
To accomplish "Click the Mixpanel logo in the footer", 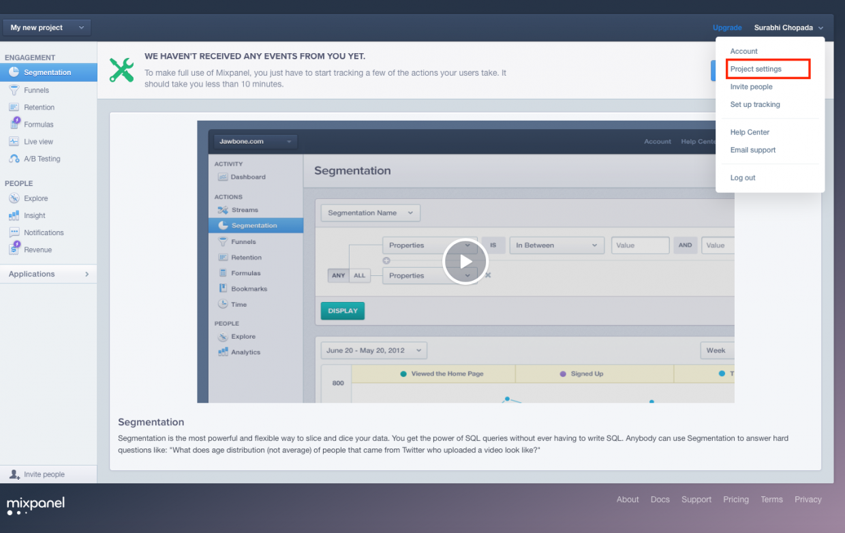I will pos(35,504).
